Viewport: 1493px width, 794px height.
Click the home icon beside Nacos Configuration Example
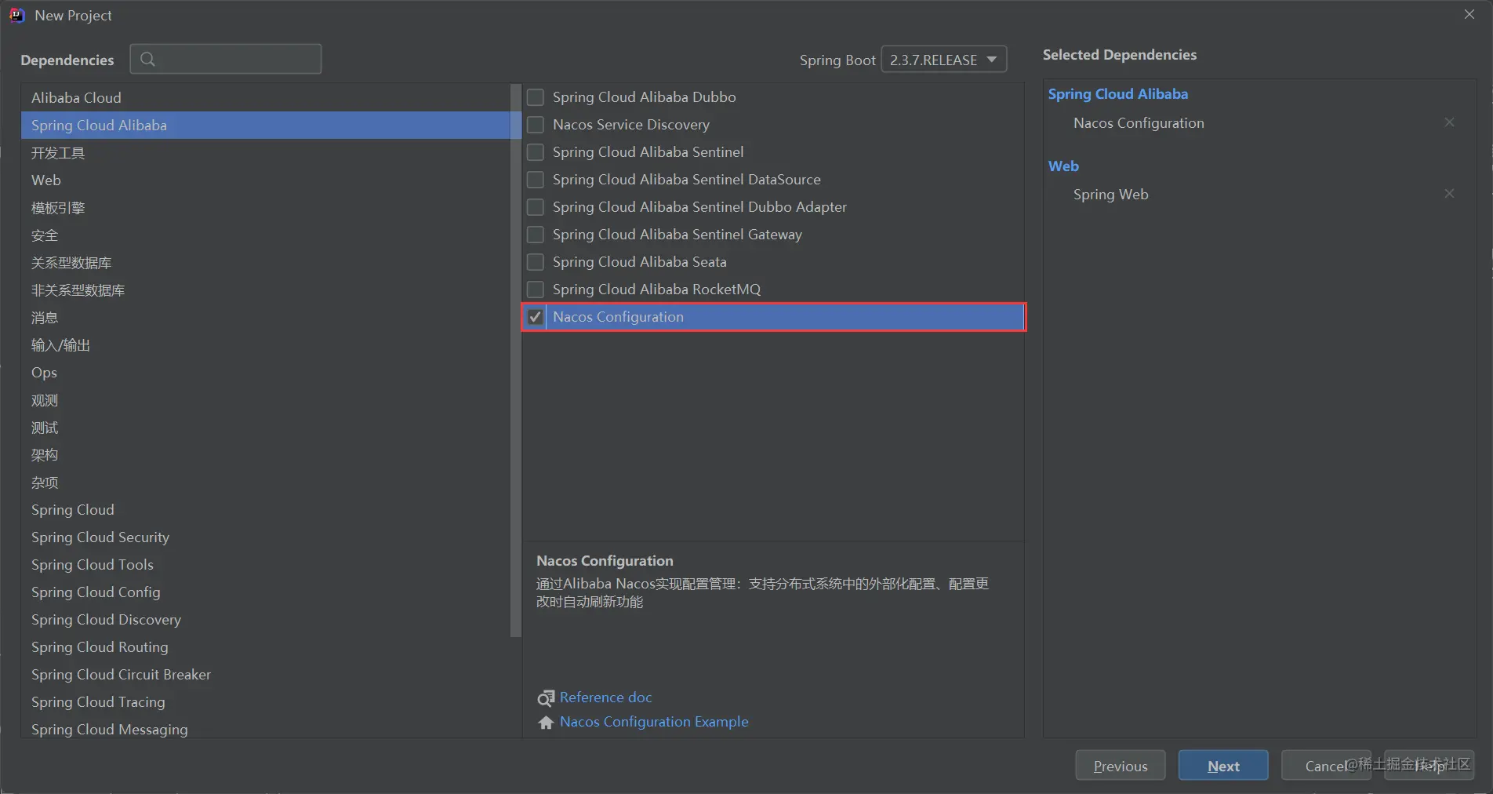[x=546, y=722]
